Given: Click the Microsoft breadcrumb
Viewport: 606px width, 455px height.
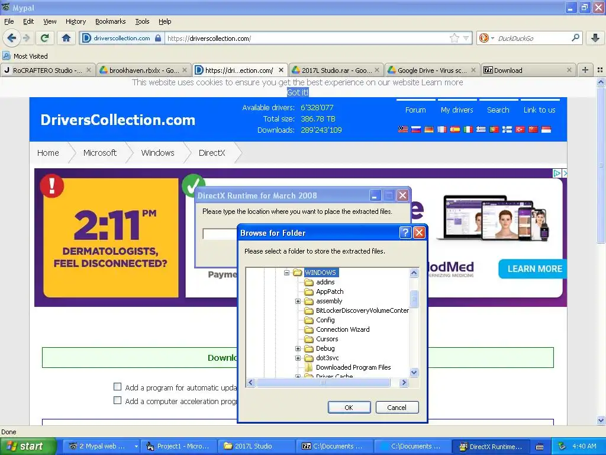Looking at the screenshot, I should [99, 153].
